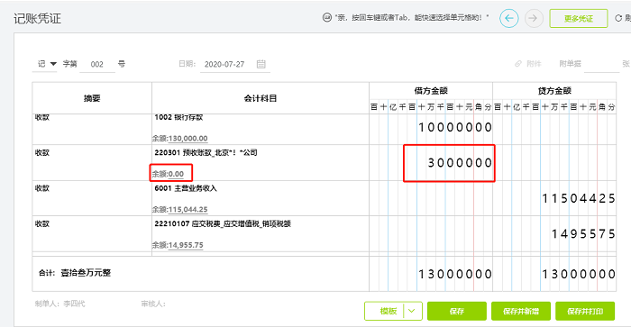Click the 制单人: 李四代 label

[60, 304]
